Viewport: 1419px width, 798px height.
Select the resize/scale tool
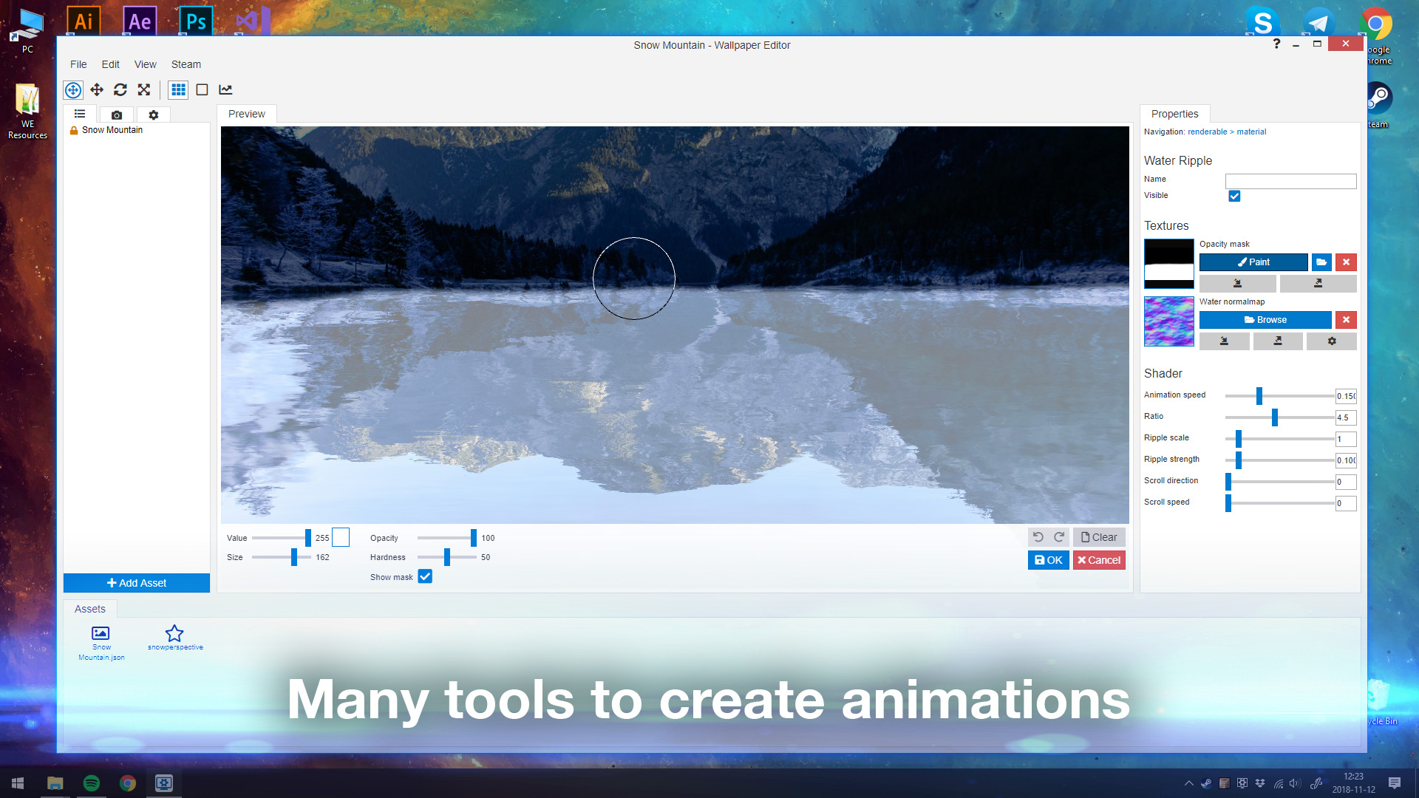coord(143,89)
